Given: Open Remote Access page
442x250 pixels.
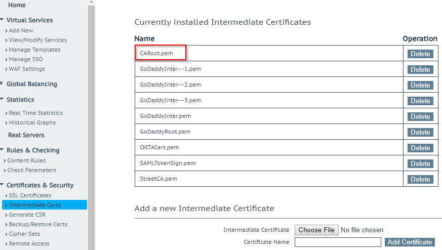Looking at the screenshot, I should pyautogui.click(x=29, y=243).
